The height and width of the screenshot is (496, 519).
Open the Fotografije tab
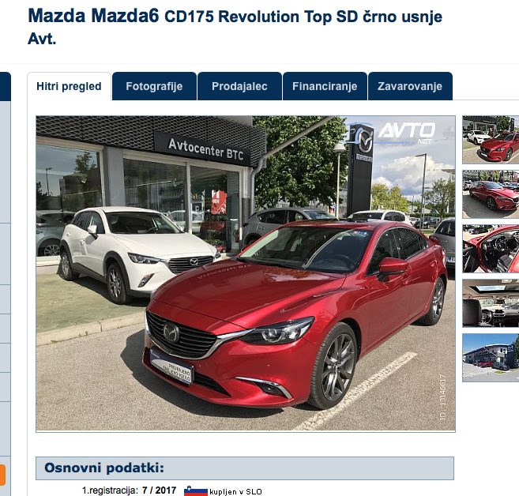click(154, 86)
